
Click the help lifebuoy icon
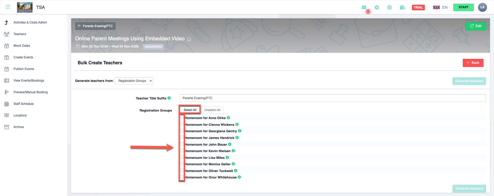[389, 7]
